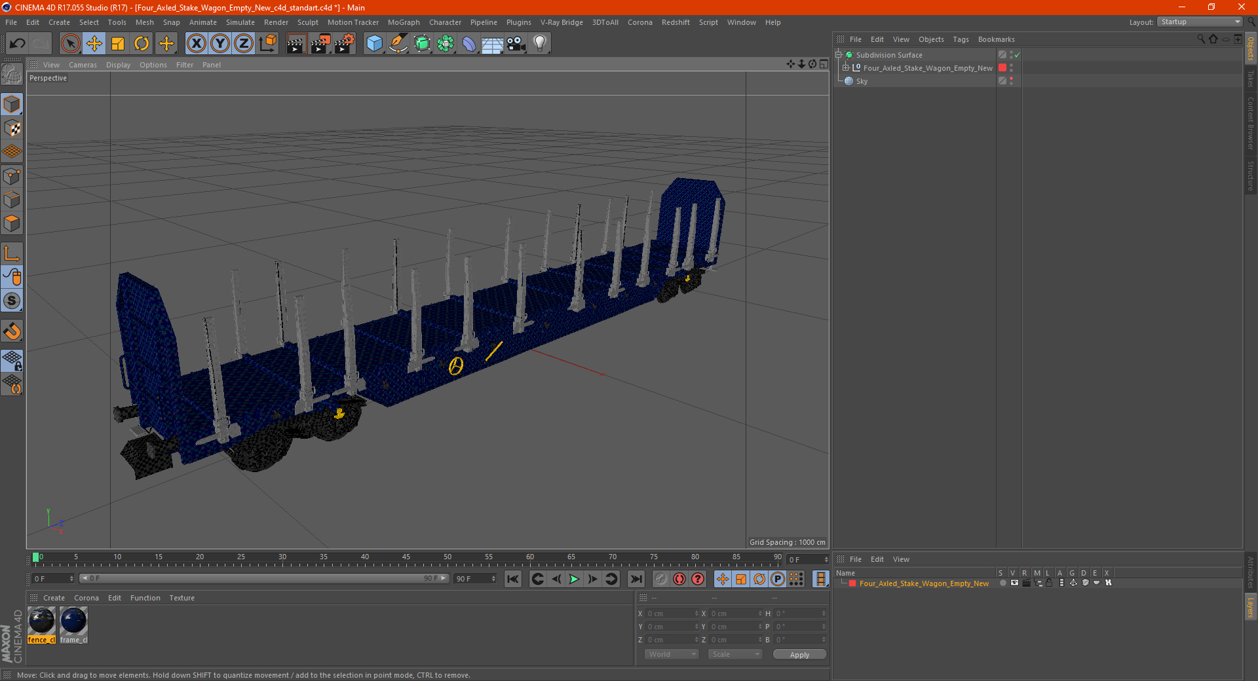Toggle X axis lock
1258x681 pixels.
pos(196,44)
